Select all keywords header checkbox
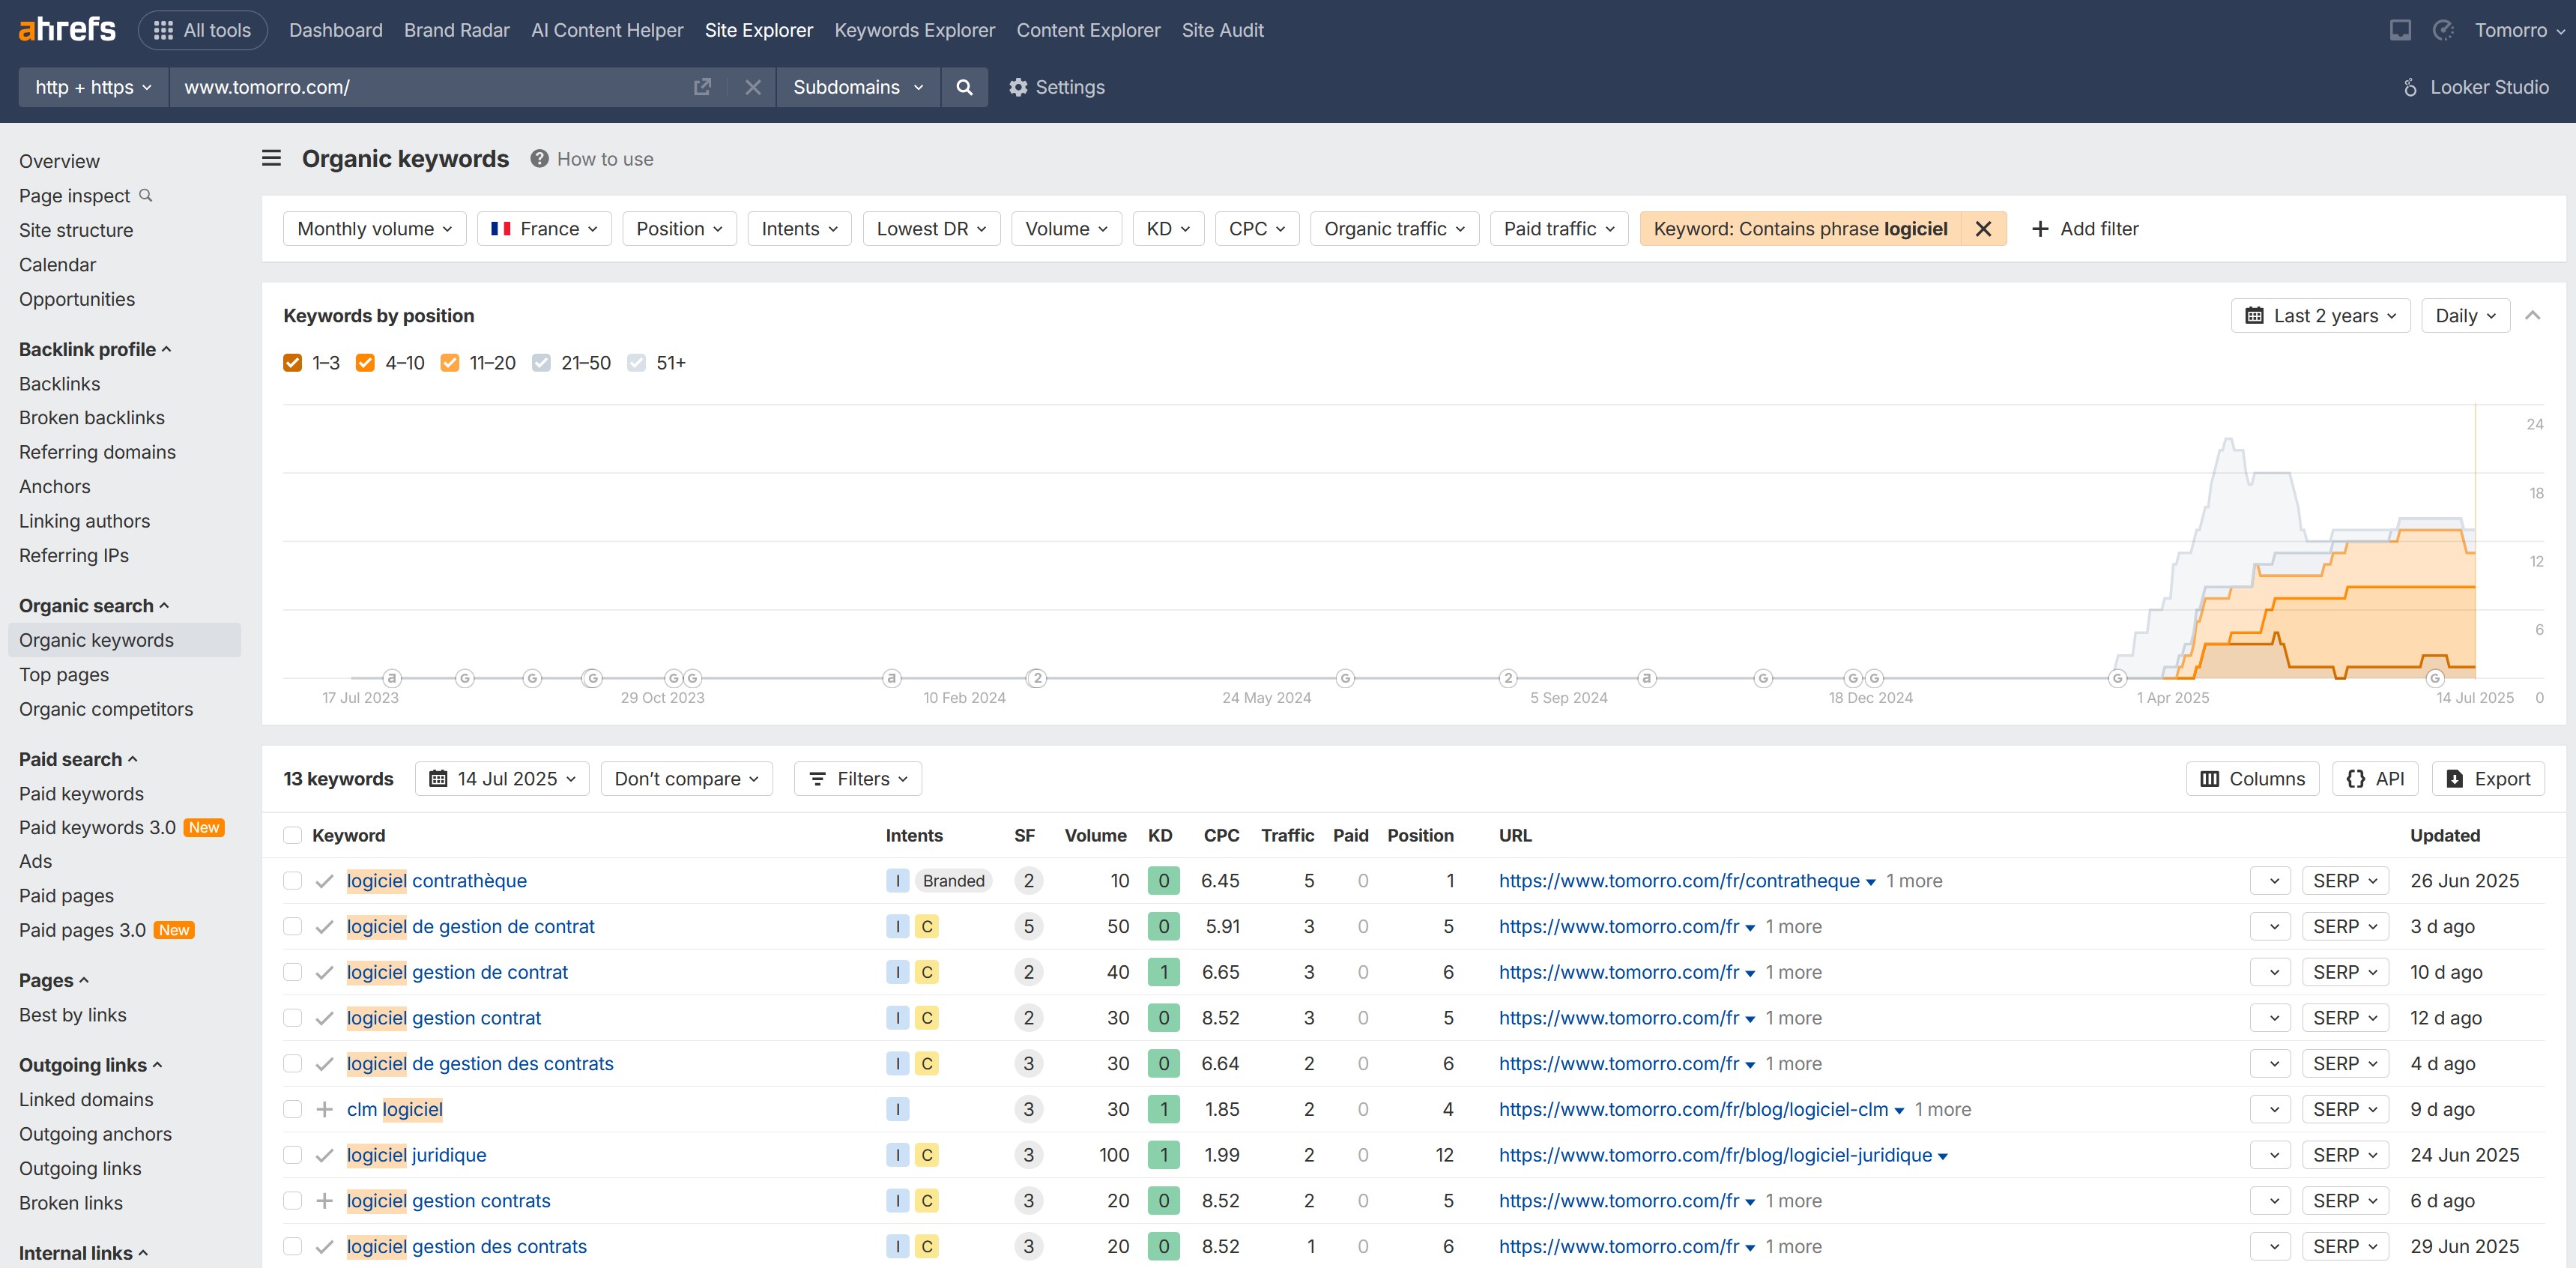Screen dimensions: 2576x1268 click(292, 836)
